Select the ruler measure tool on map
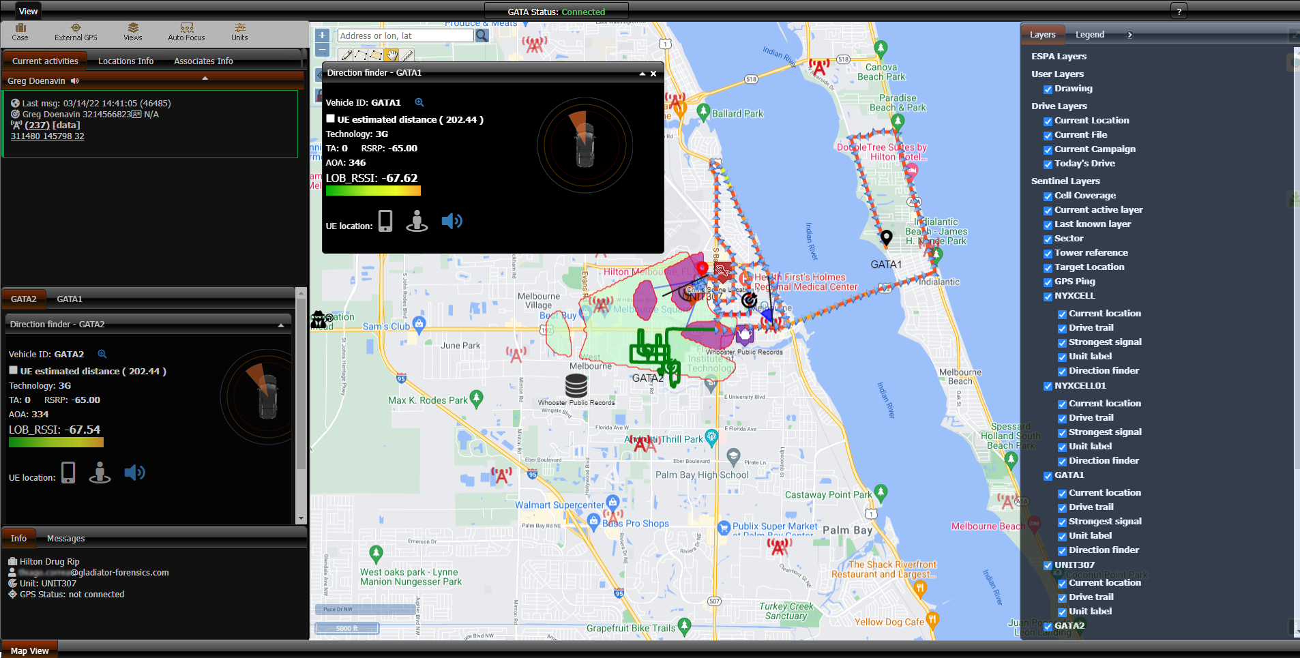Viewport: 1300px width, 658px height. point(407,55)
